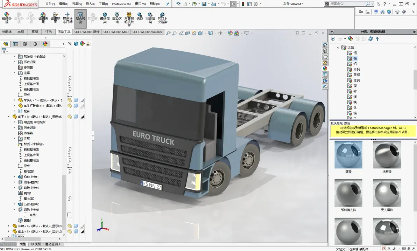Viewport: 417px width, 251px height.
Task: Toggle display mode for 车头灯玻璃<1>
Action: click(76, 106)
